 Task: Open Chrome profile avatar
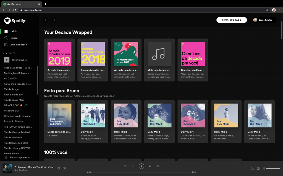click(274, 10)
